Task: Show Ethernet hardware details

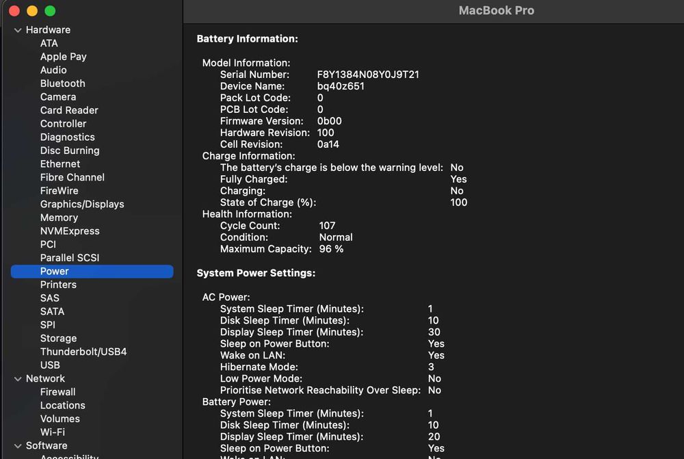Action: coord(60,164)
